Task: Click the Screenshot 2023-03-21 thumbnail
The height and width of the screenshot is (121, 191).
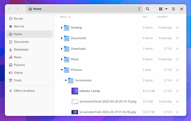Action: tap(75, 112)
